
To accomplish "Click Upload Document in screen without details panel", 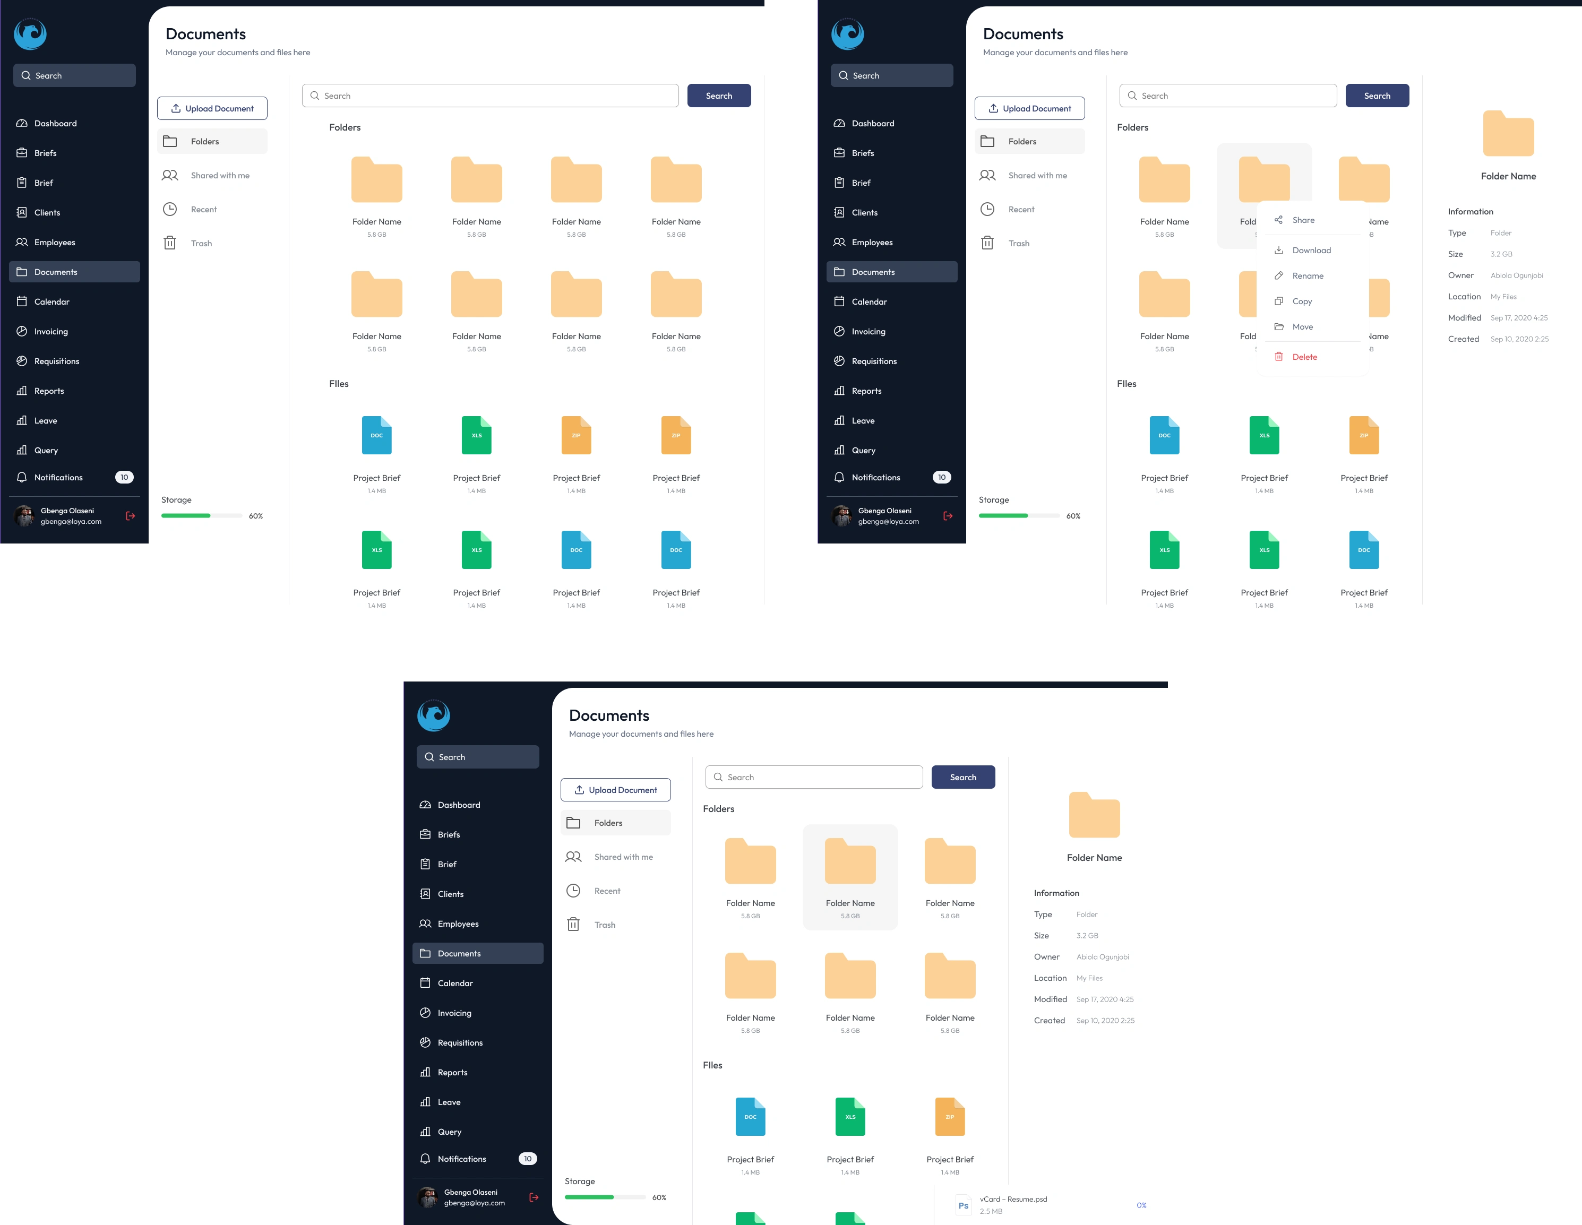I will click(x=212, y=108).
